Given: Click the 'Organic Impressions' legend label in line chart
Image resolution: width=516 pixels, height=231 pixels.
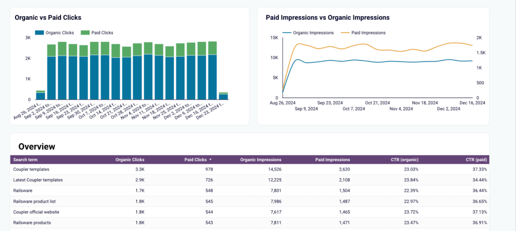Looking at the screenshot, I should (x=313, y=33).
